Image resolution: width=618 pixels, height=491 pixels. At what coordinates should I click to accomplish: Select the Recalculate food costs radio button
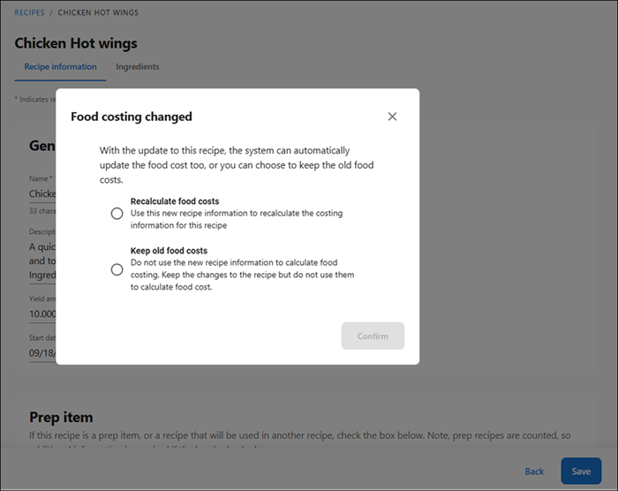click(x=117, y=214)
